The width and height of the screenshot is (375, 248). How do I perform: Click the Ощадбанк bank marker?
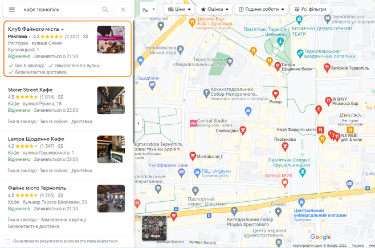[x=152, y=85]
